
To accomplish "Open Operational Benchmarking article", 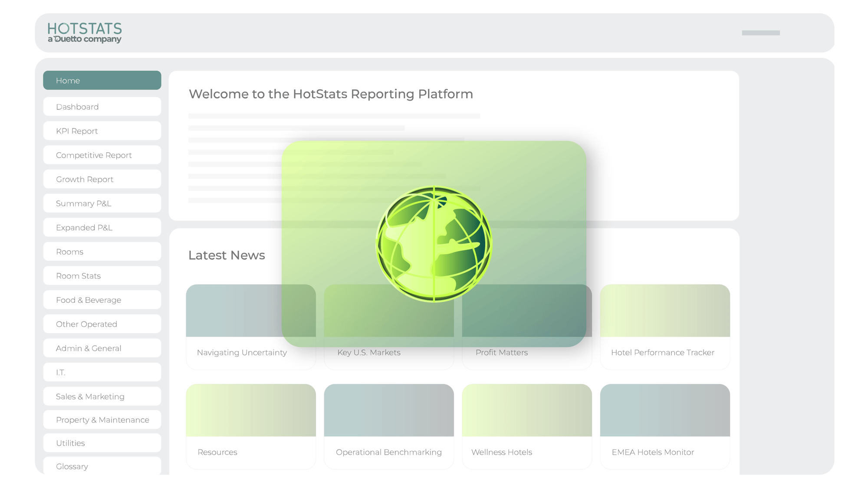I will 388,452.
